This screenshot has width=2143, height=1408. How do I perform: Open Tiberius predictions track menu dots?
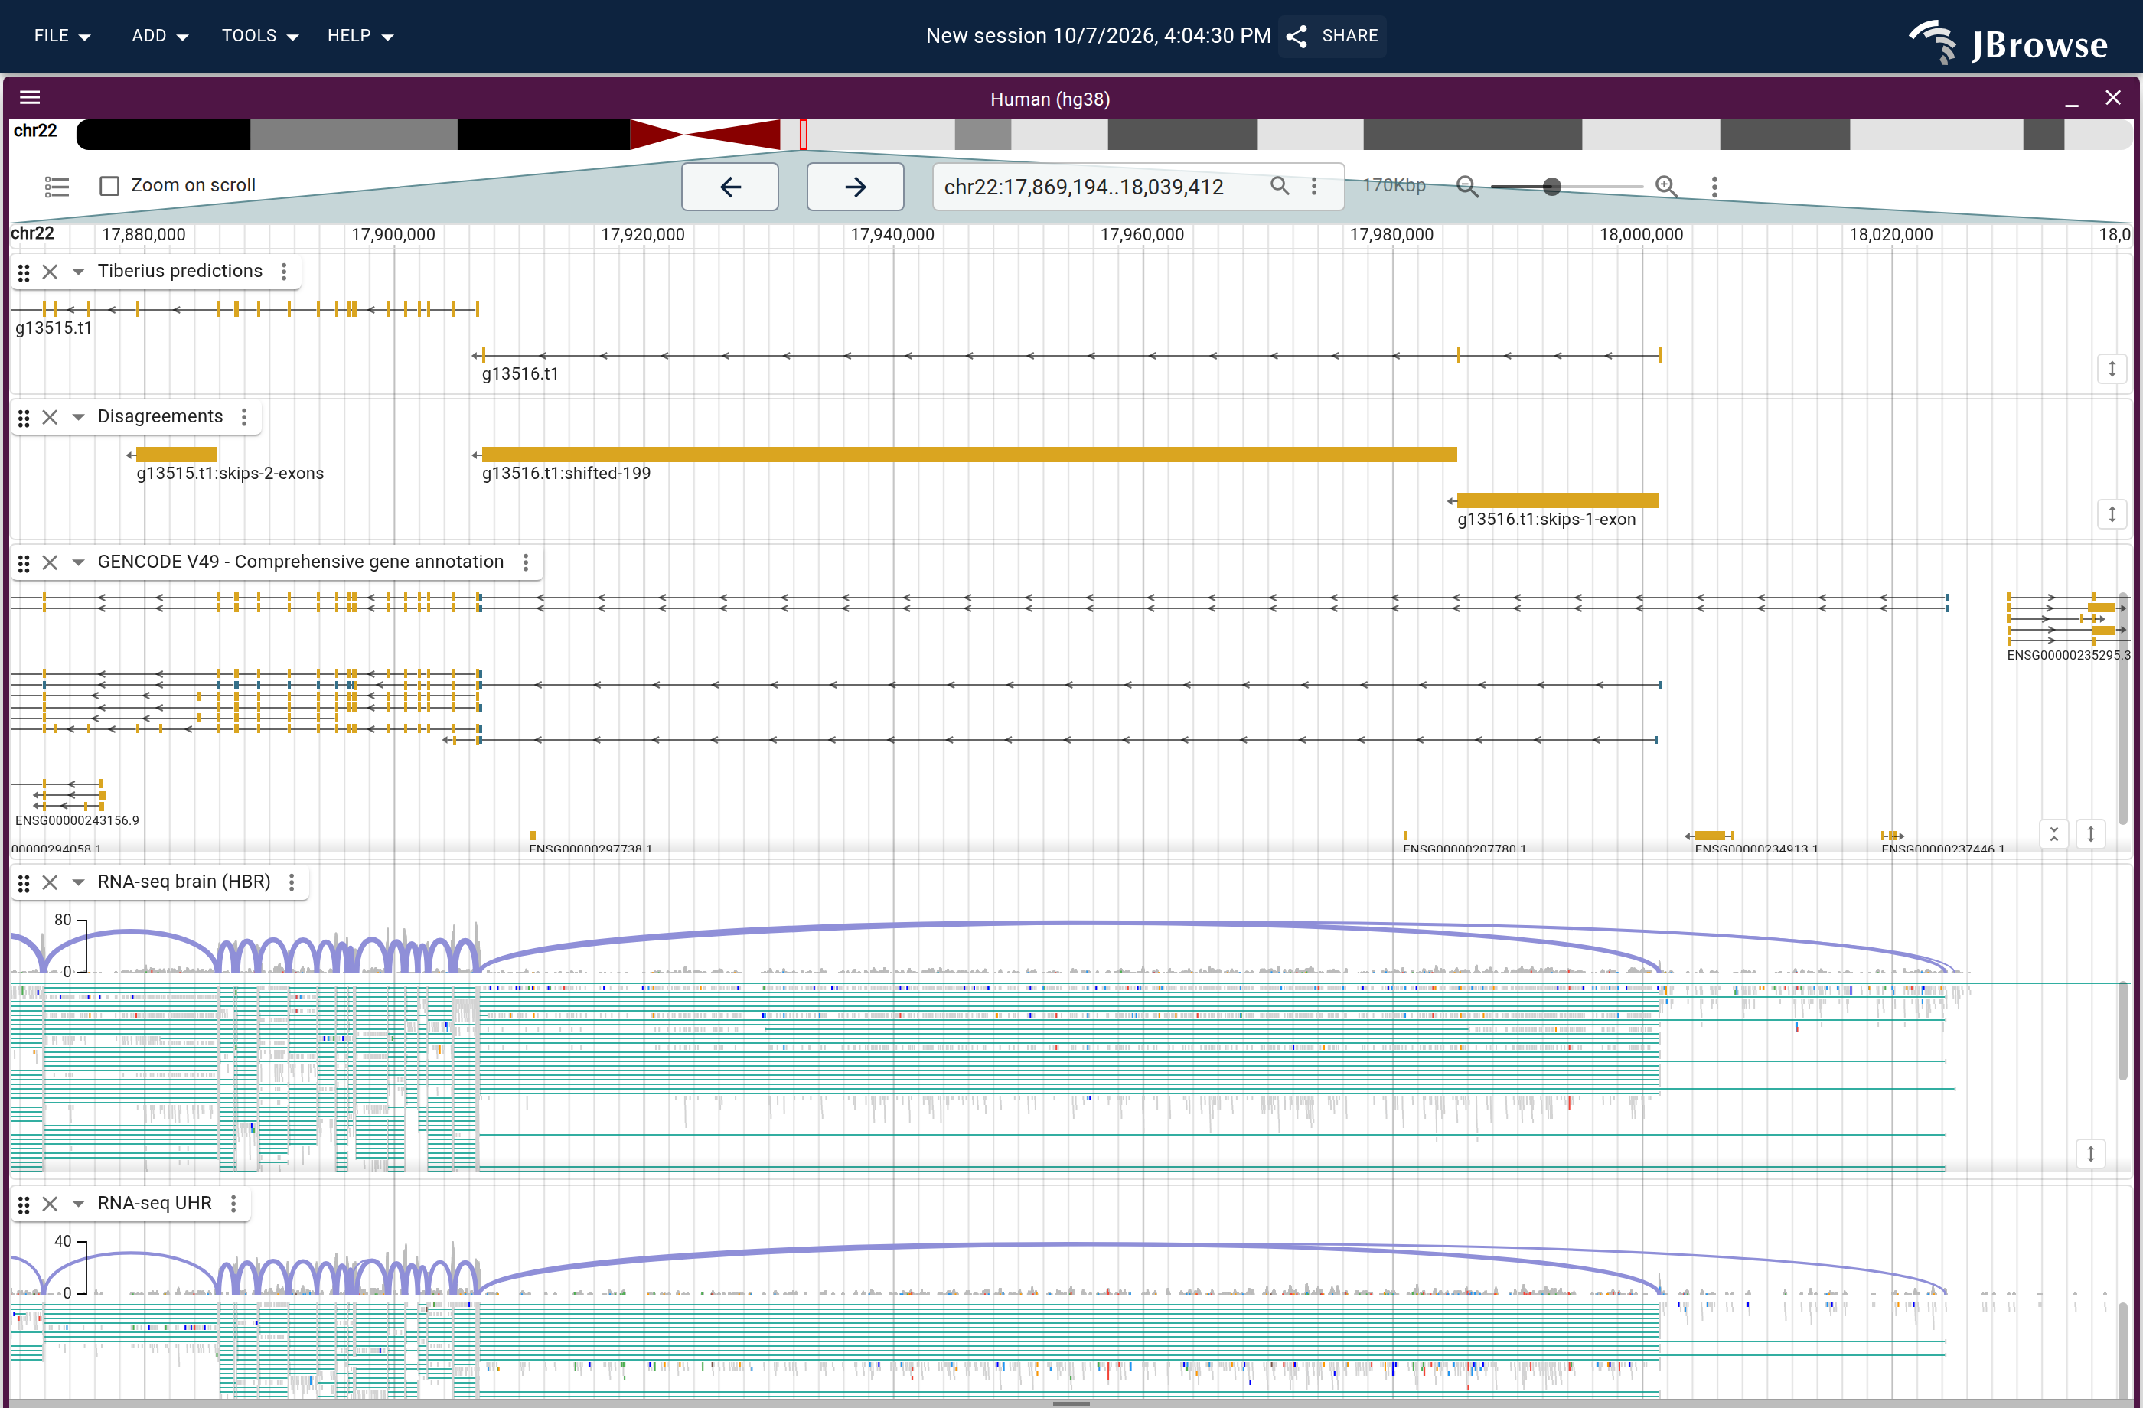284,271
